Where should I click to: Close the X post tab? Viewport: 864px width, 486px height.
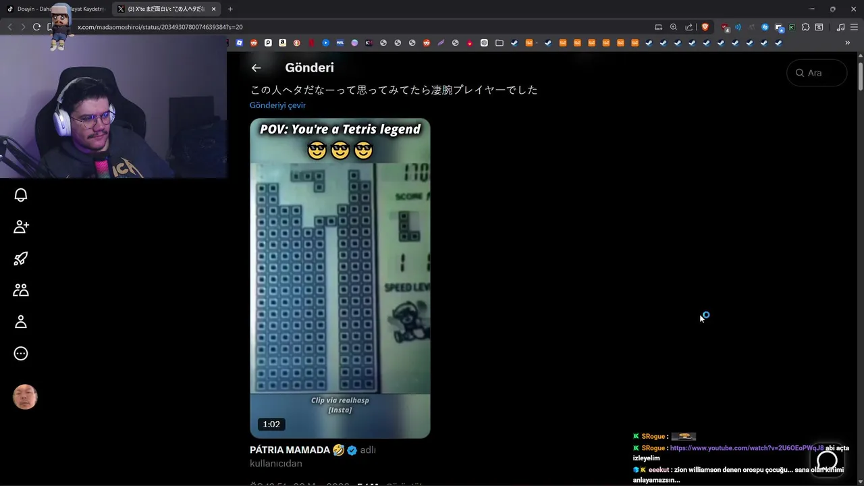coord(214,9)
